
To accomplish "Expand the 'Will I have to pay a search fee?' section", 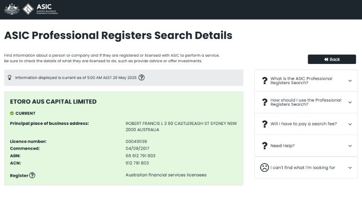I will (x=306, y=124).
